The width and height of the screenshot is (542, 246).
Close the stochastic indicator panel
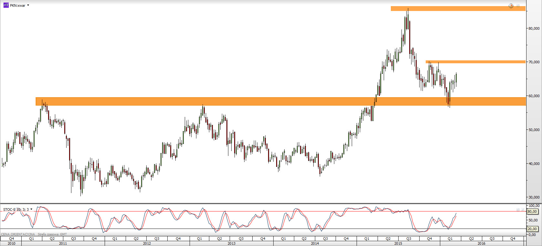(523, 210)
